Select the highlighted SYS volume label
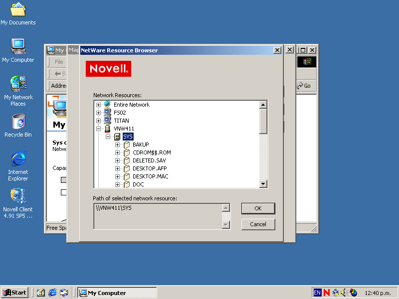Viewport: 399px width, 299px height. [x=128, y=137]
